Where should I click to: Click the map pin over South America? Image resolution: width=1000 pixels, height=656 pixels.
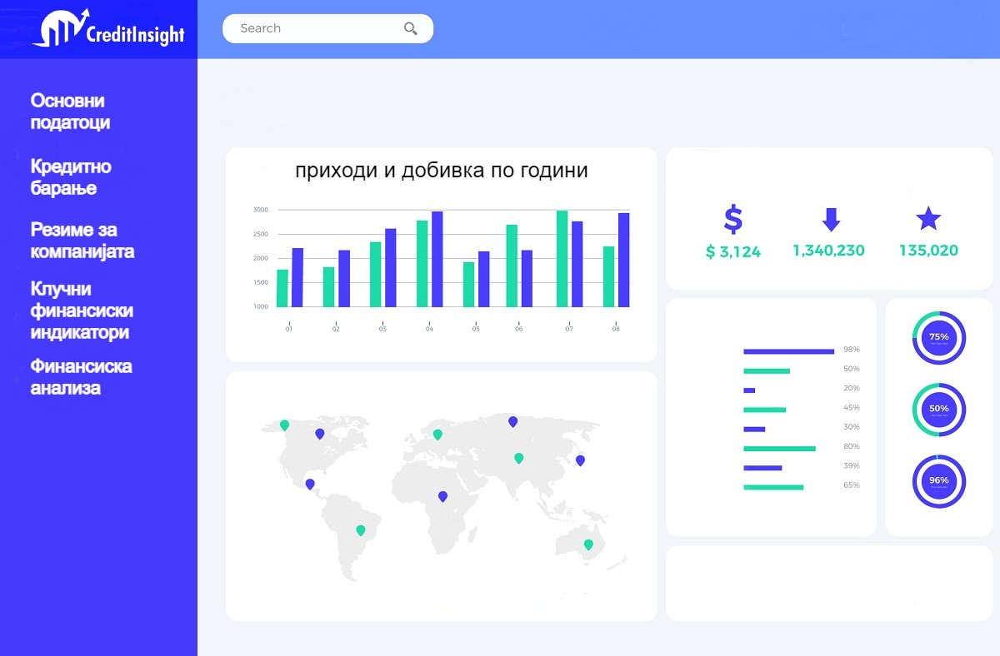360,530
